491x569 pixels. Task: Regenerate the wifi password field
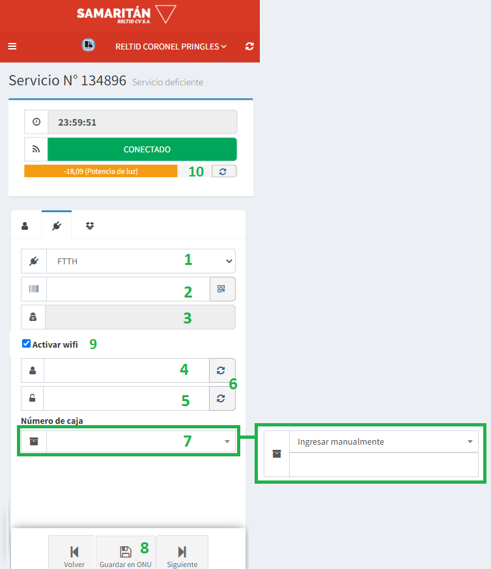point(221,398)
